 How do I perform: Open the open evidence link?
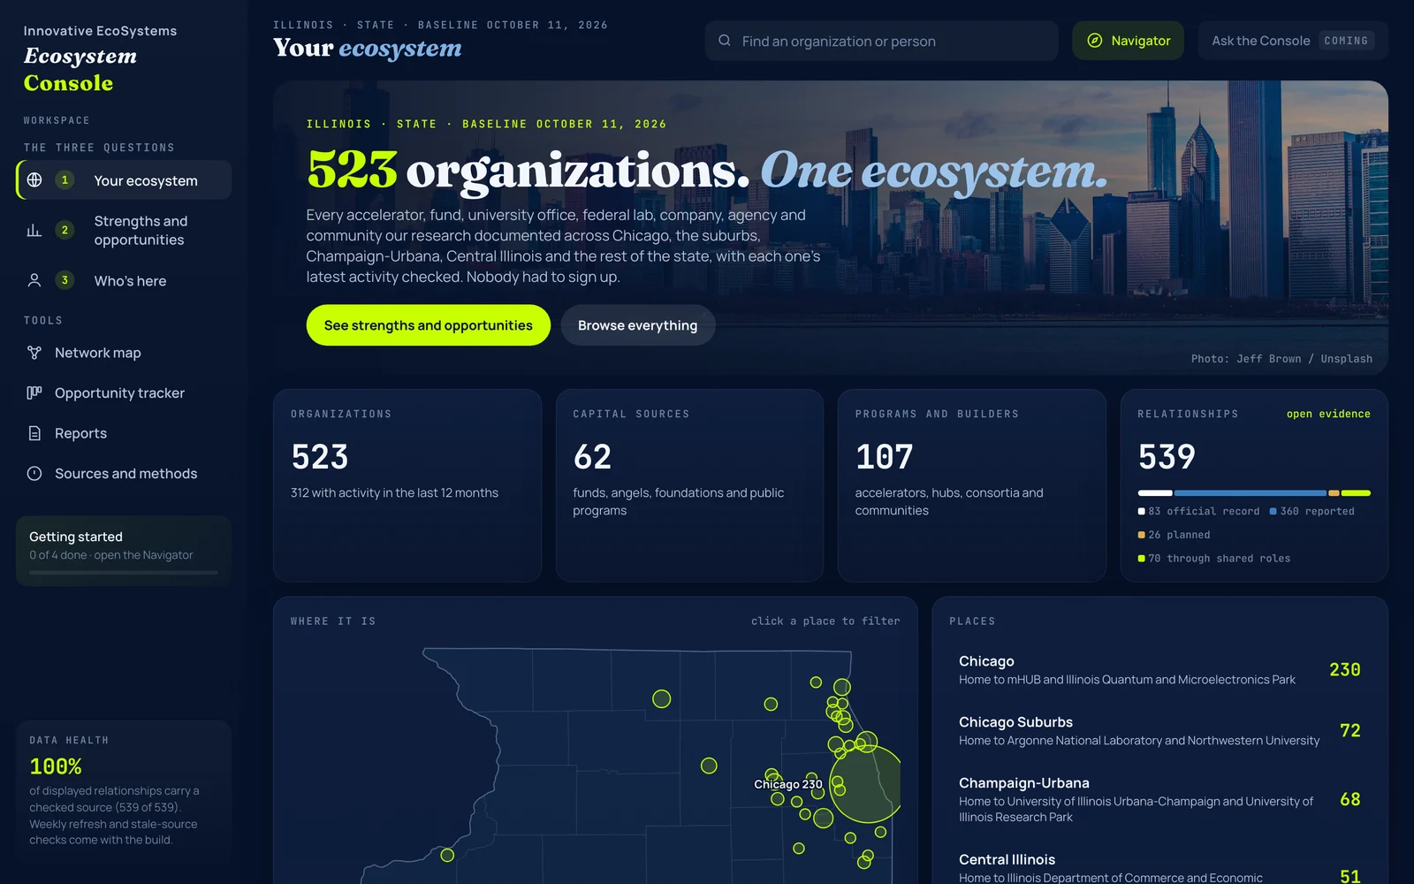1328,414
